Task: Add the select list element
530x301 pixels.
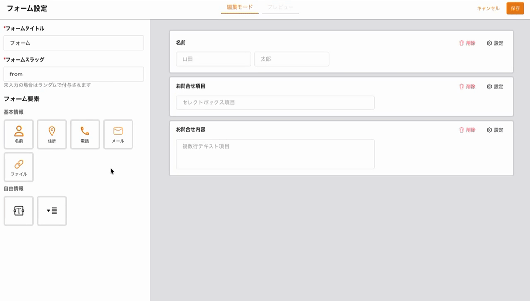Action: click(52, 211)
